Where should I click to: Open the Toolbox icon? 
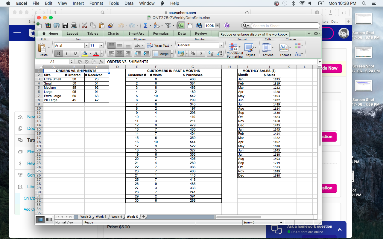point(190,26)
